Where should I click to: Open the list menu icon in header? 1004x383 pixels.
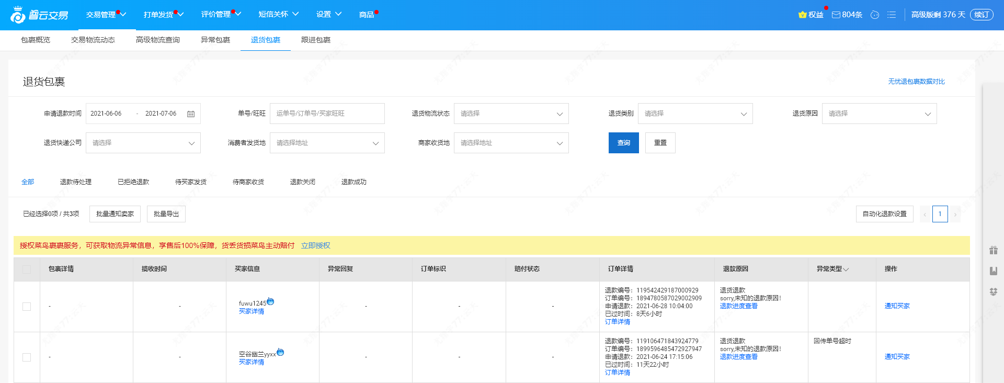[892, 15]
